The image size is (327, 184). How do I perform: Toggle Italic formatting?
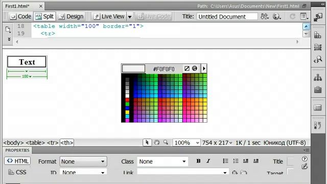pos(208,161)
